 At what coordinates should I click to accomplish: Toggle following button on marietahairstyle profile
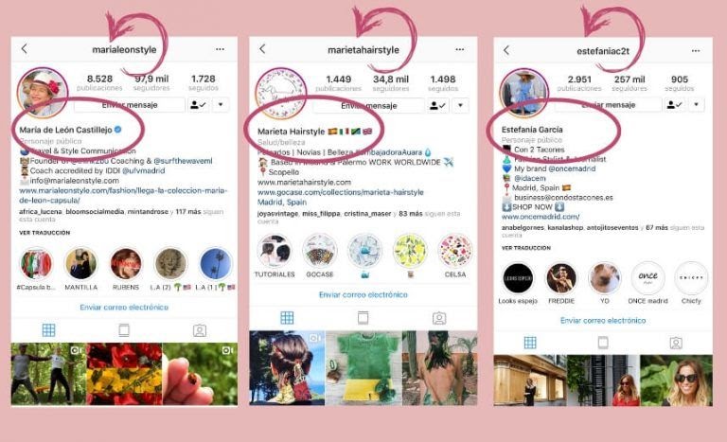point(437,106)
